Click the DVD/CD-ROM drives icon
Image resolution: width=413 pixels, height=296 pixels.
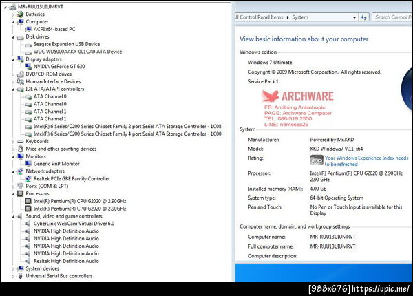point(20,74)
